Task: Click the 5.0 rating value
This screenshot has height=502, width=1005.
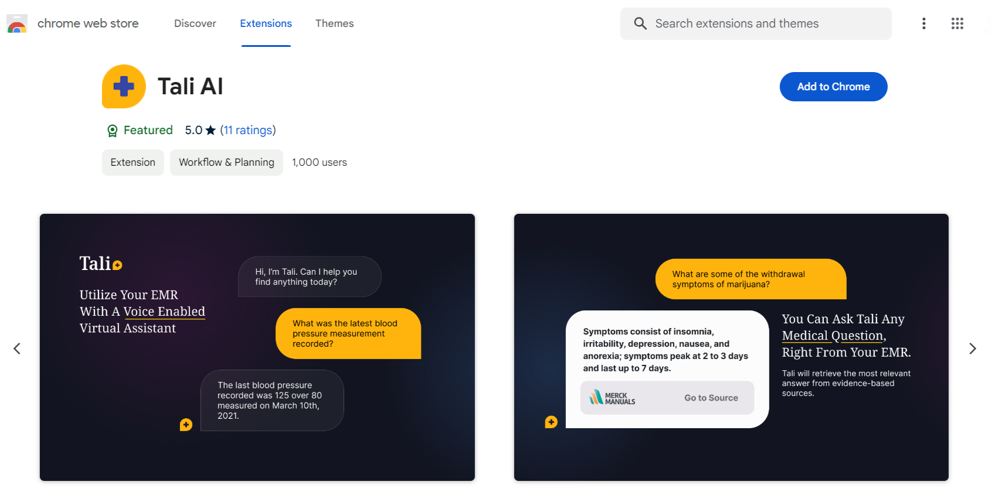Action: pyautogui.click(x=193, y=130)
